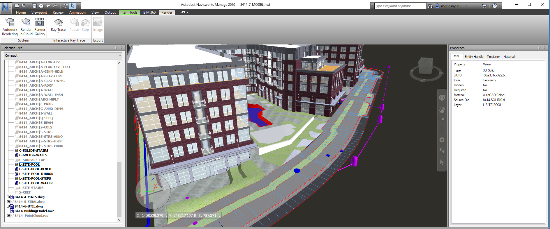550x229 pixels.
Task: Expand the 8414-6-UTIL.dwg tree node
Action: point(8,206)
